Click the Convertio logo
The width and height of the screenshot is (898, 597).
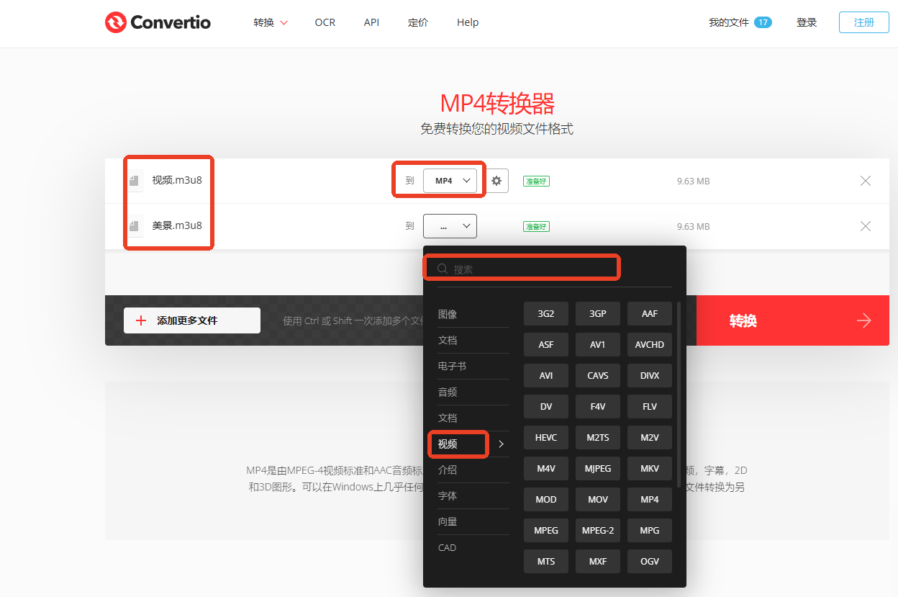[157, 22]
